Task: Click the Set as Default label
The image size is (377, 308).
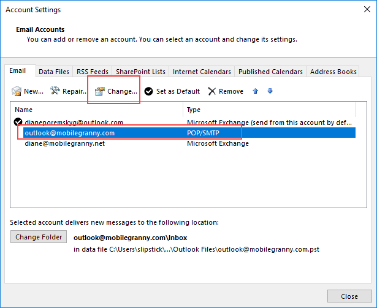Action: tap(178, 91)
